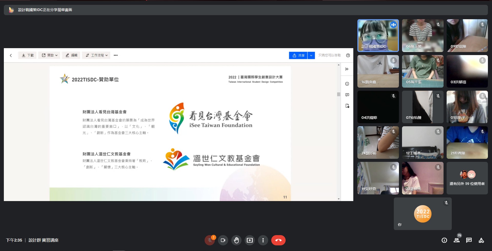Image resolution: width=492 pixels, height=251 pixels.
Task: Raise your hand in the meeting
Action: coord(236,240)
